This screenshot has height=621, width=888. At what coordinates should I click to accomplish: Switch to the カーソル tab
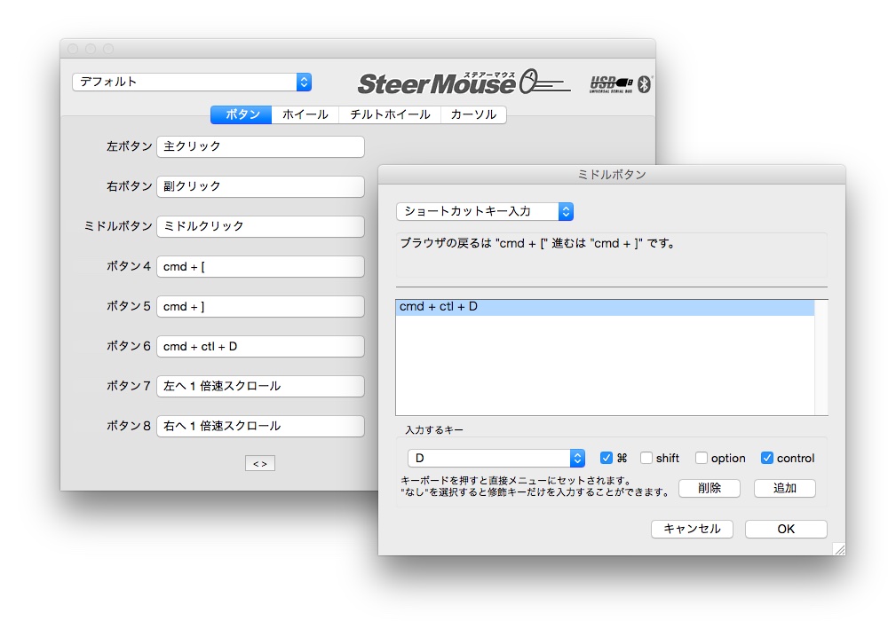473,114
